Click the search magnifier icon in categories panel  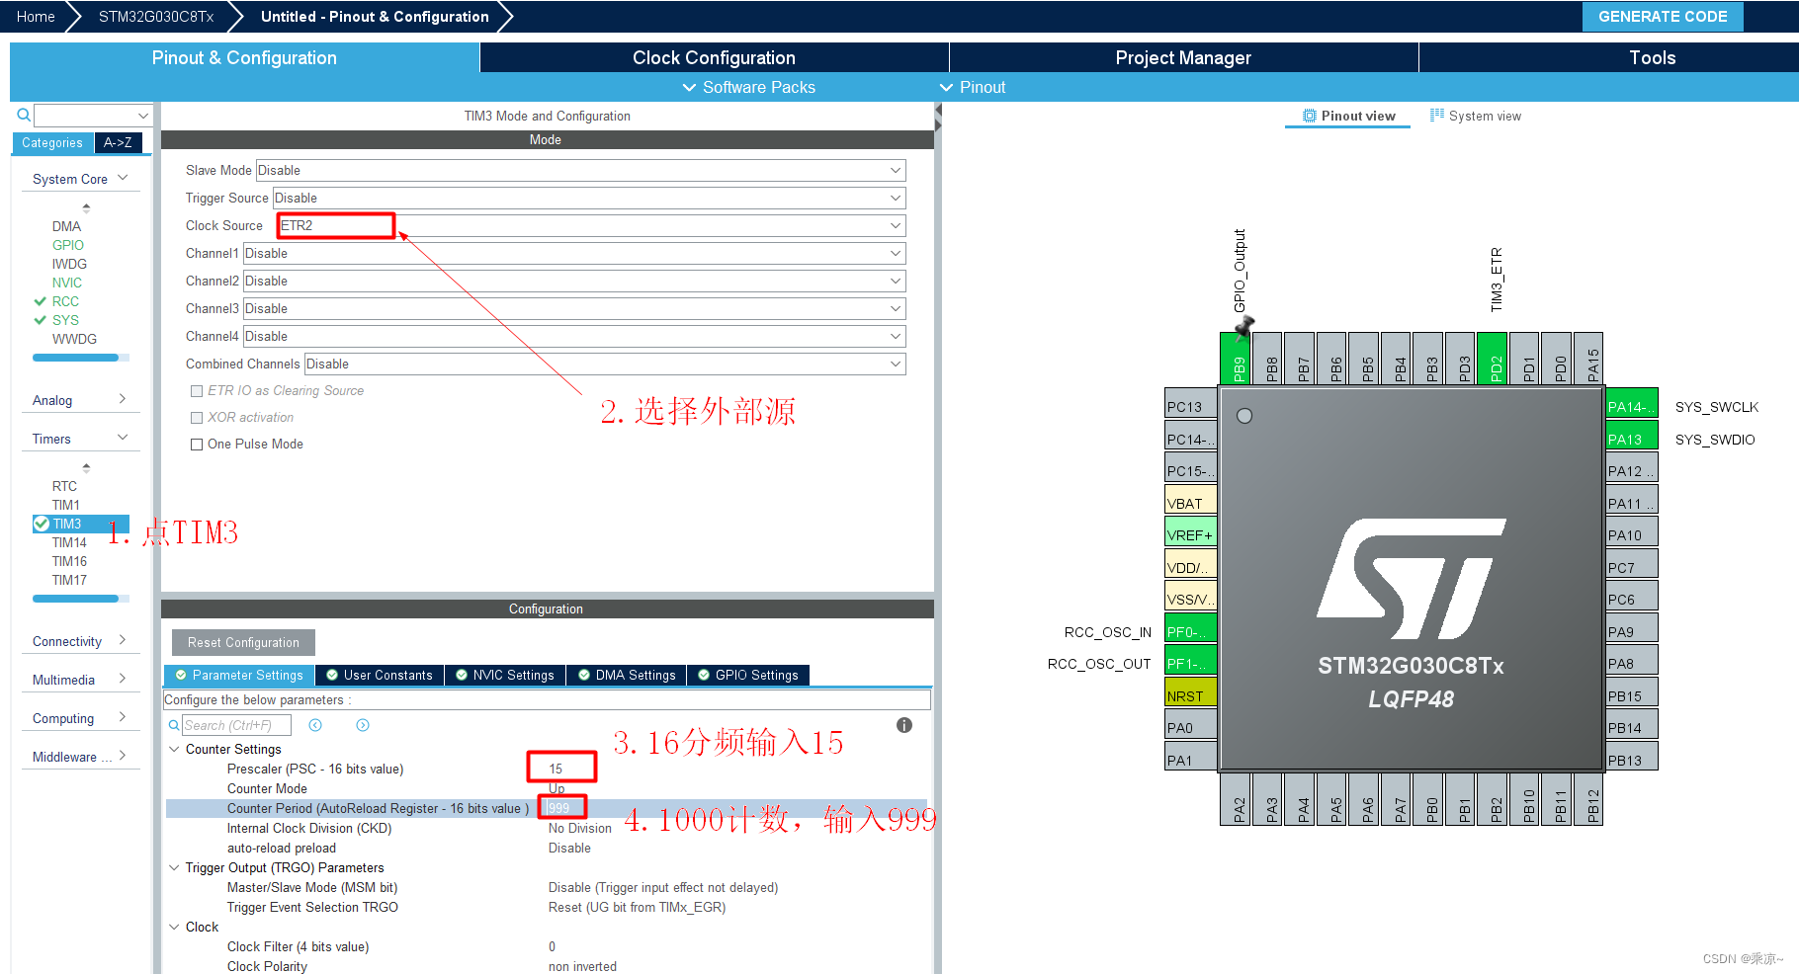pos(24,115)
